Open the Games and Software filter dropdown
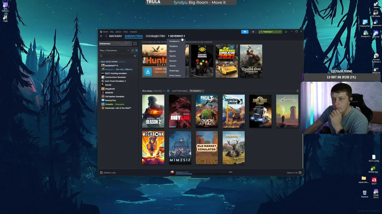This screenshot has width=382, height=214. point(114,51)
